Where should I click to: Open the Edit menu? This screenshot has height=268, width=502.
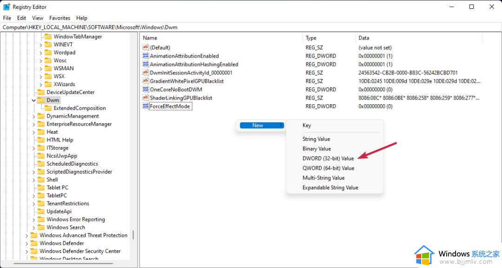coord(21,18)
